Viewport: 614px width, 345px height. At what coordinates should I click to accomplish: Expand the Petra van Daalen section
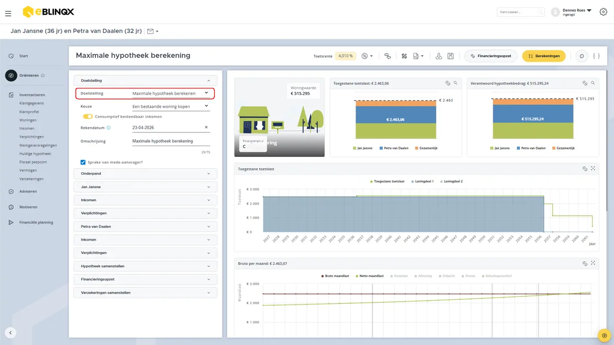tap(146, 226)
